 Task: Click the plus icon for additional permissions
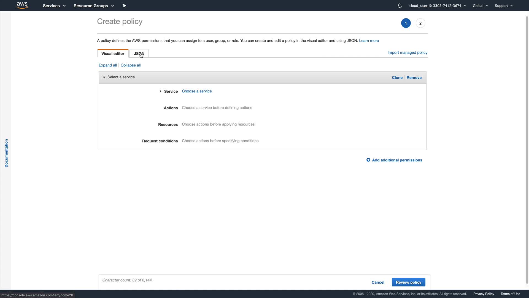point(368,160)
